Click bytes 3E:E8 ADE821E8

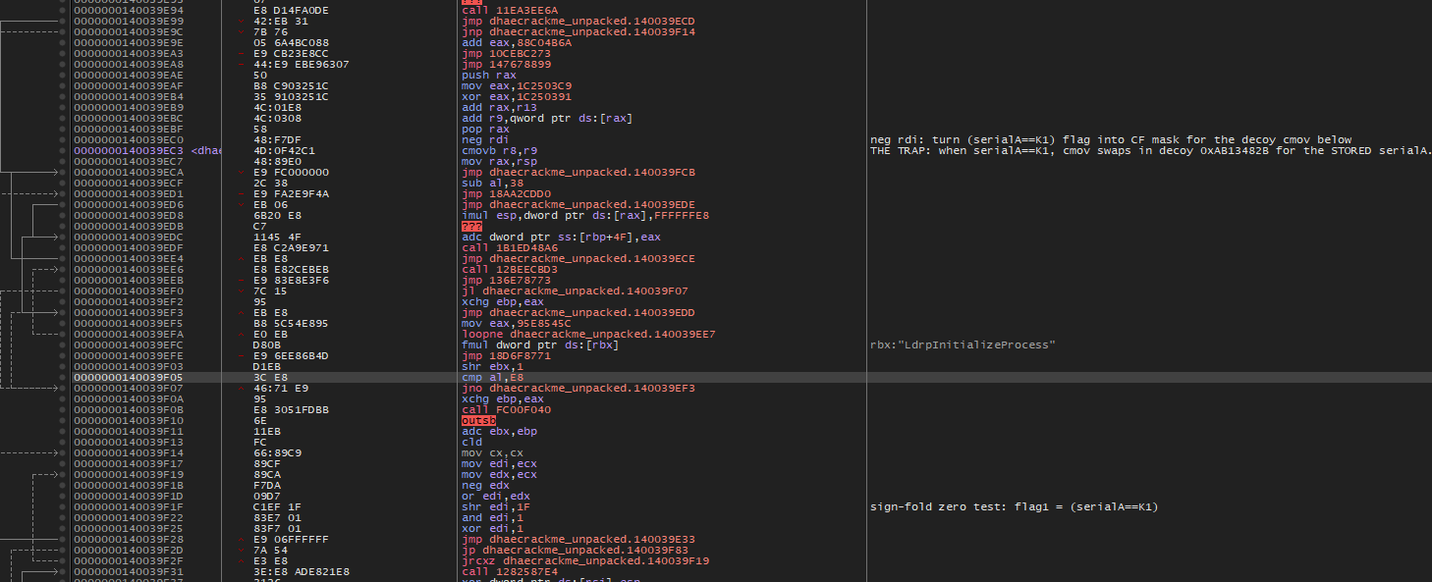pyautogui.click(x=301, y=571)
